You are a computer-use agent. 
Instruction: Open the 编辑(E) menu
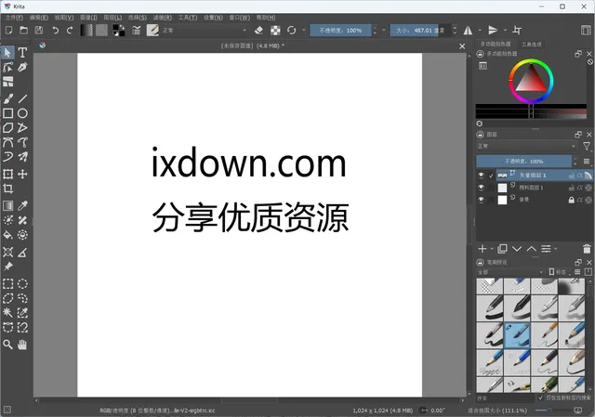click(x=39, y=18)
